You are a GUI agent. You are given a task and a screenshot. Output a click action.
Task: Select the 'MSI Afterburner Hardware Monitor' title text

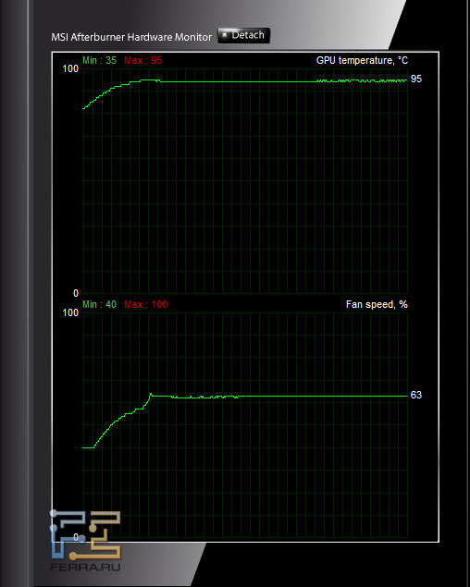(x=131, y=37)
